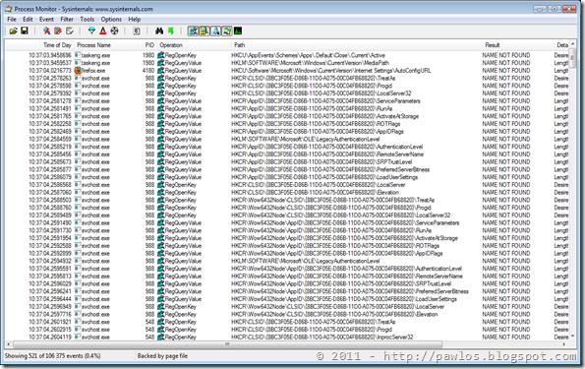Toggle Show File System Activity button

pos(205,31)
